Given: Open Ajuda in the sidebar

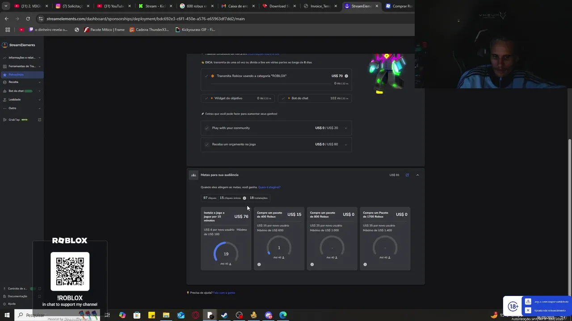Looking at the screenshot, I should [12, 304].
